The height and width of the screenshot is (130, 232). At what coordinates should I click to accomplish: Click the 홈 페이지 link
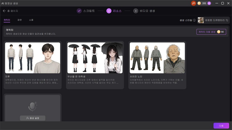[x=13, y=11]
